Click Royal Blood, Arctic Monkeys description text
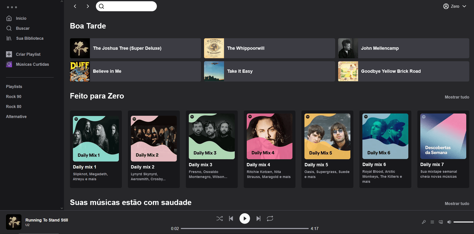The height and width of the screenshot is (234, 474). [382, 176]
